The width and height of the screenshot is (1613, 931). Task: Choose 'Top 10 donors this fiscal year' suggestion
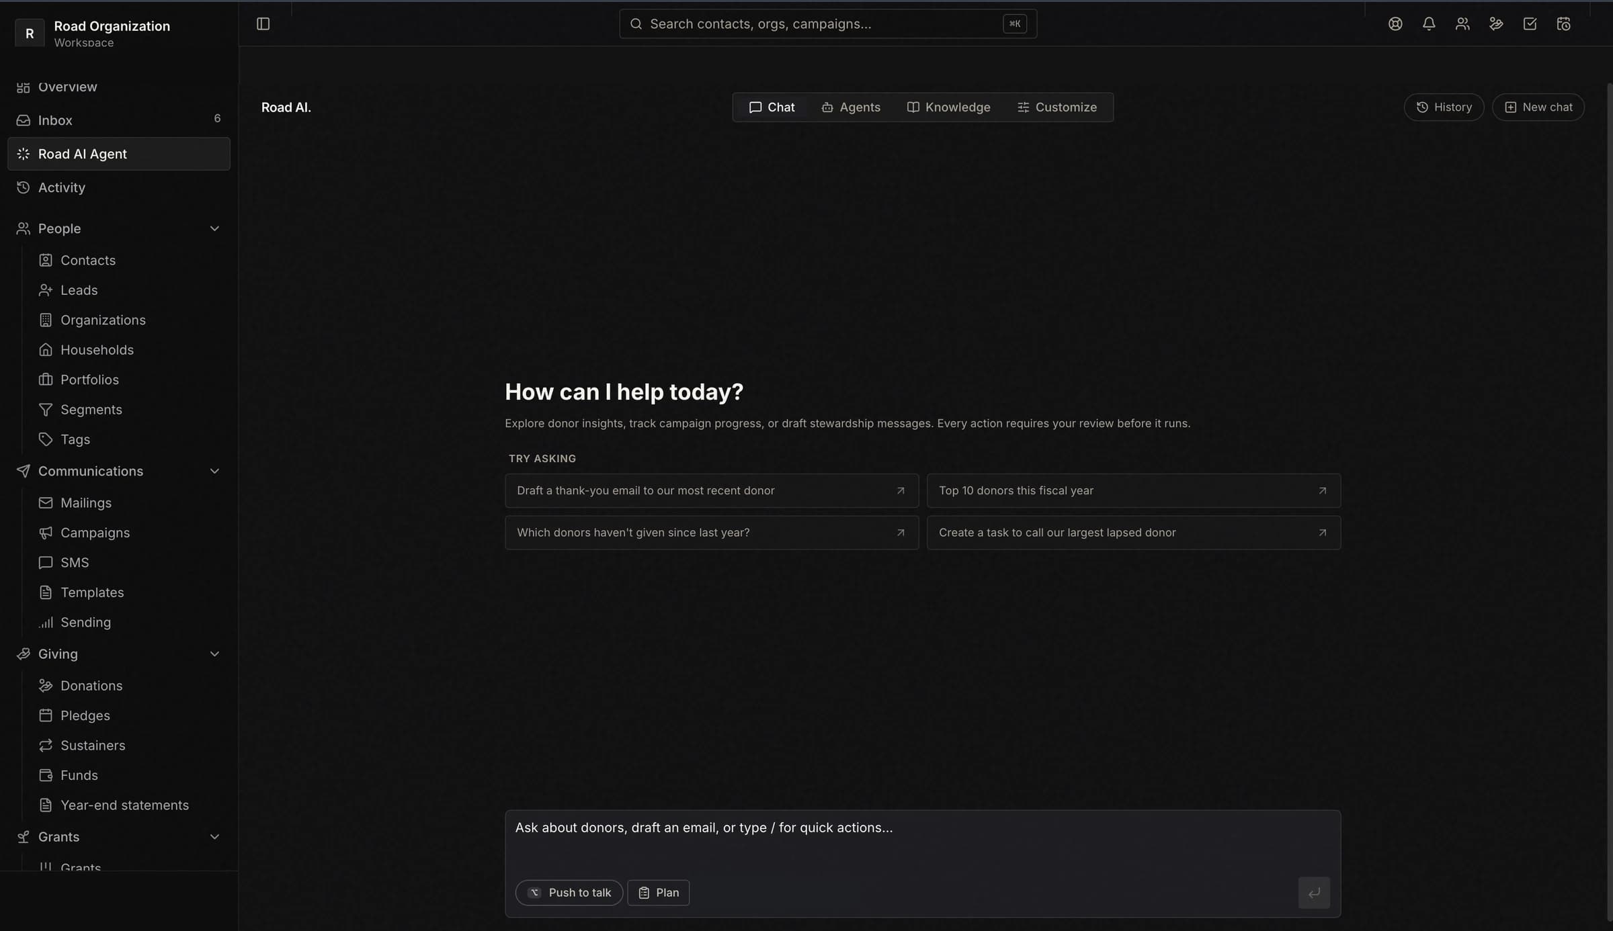point(1134,491)
